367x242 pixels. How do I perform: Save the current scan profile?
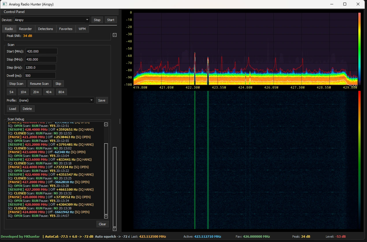click(102, 100)
